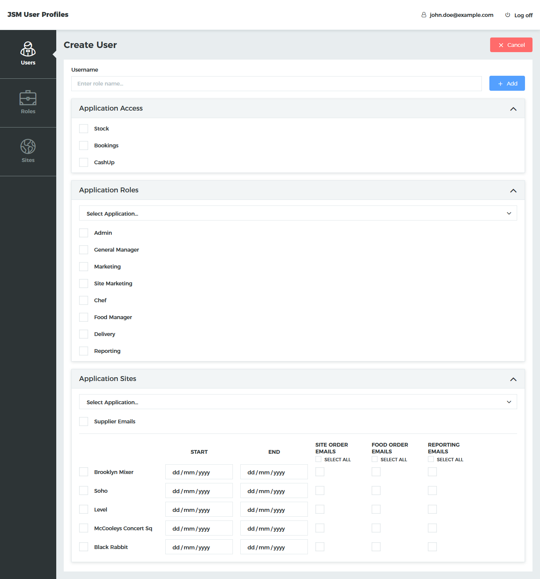540x579 pixels.
Task: Open the Sites globe icon in sidebar
Action: [28, 147]
